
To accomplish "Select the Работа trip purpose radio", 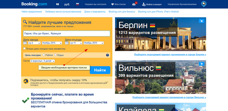I will click(x=44, y=55).
